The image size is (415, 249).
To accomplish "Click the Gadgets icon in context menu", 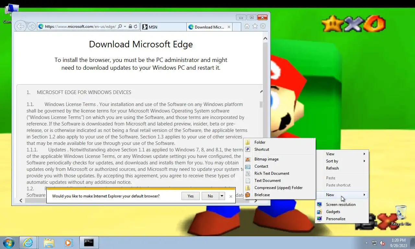I will pos(320,212).
